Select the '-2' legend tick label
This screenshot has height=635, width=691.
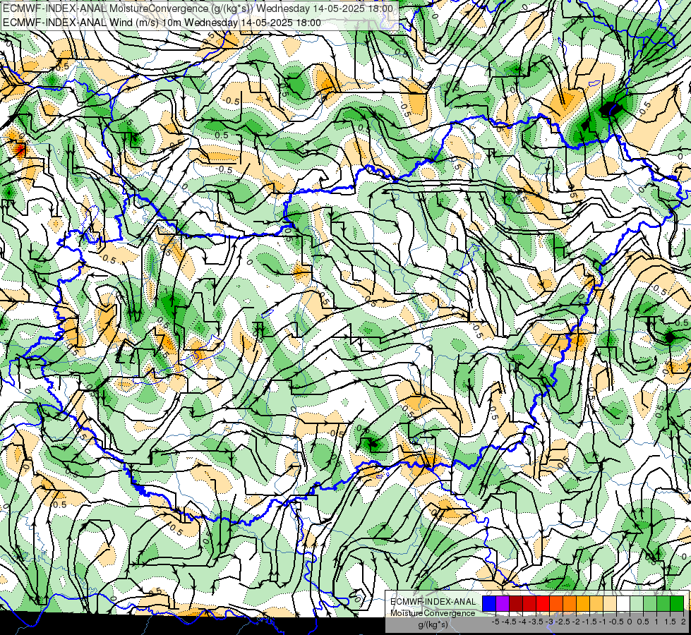(577, 622)
